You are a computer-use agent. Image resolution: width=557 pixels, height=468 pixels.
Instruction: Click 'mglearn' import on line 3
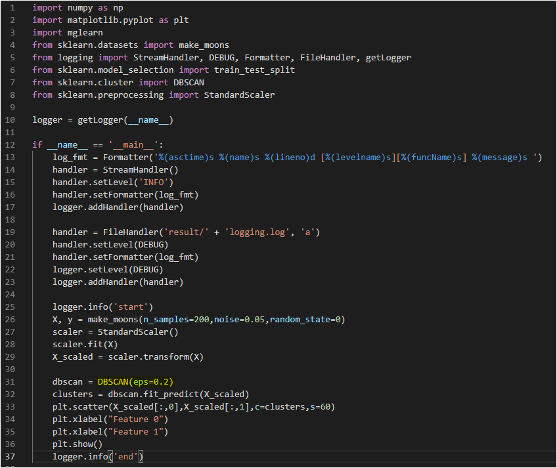[x=85, y=33]
